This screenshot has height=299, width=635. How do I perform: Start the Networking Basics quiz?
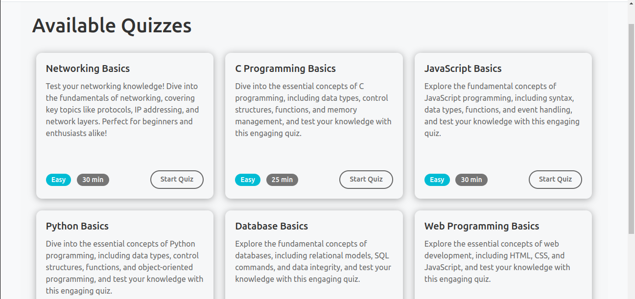[x=177, y=180]
